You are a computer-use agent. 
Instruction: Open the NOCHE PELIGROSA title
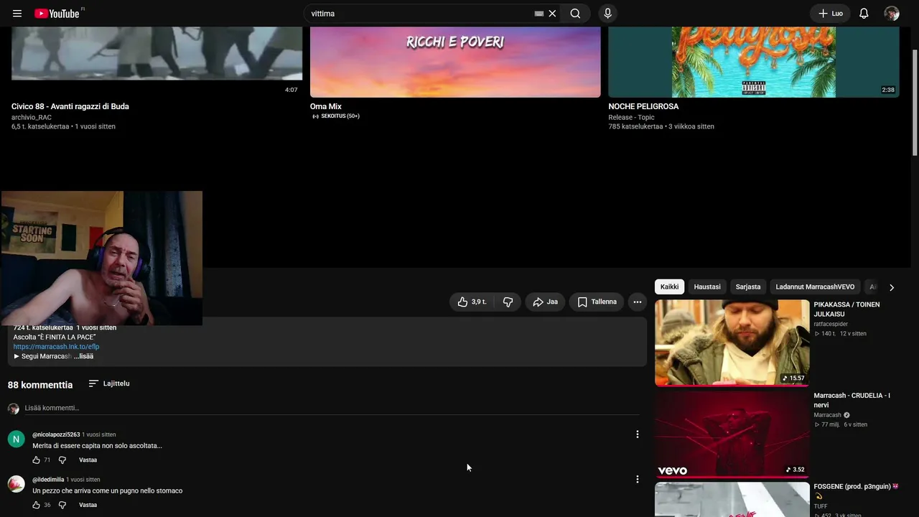[643, 106]
